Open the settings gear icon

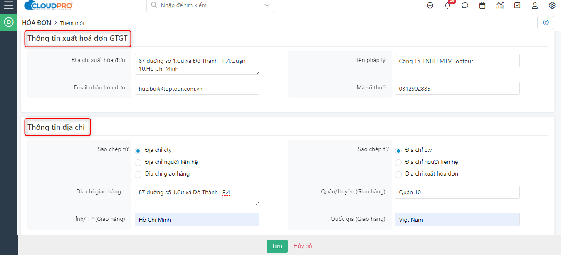(552, 5)
